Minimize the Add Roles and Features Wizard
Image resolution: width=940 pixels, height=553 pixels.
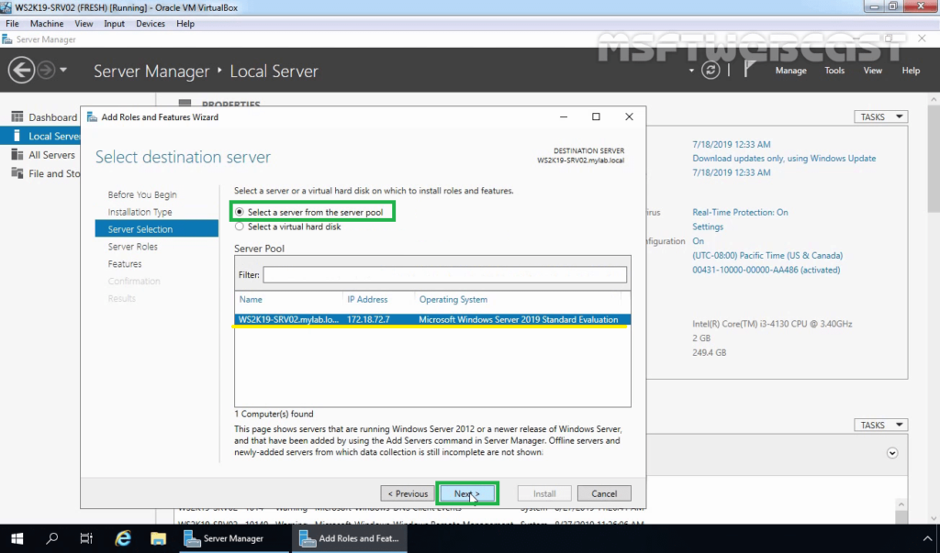[x=564, y=116]
